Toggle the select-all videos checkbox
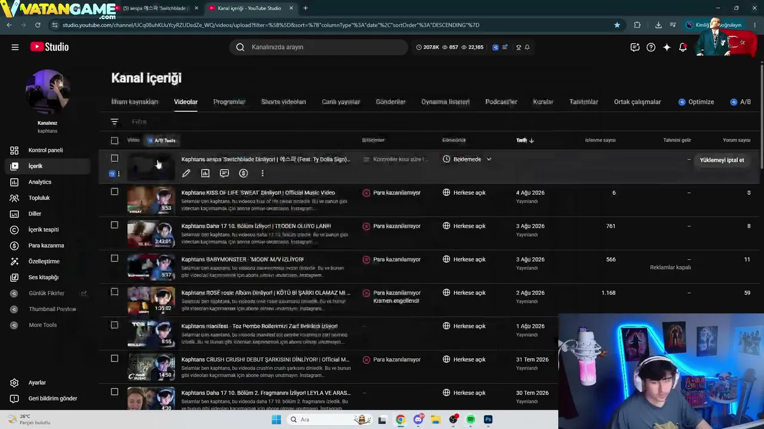Viewport: 764px width, 429px height. [115, 141]
